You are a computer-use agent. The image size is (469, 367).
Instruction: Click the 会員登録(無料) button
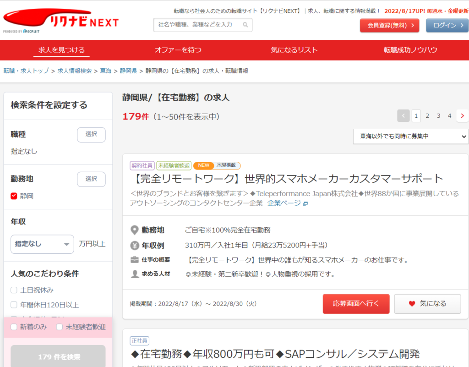[389, 25]
